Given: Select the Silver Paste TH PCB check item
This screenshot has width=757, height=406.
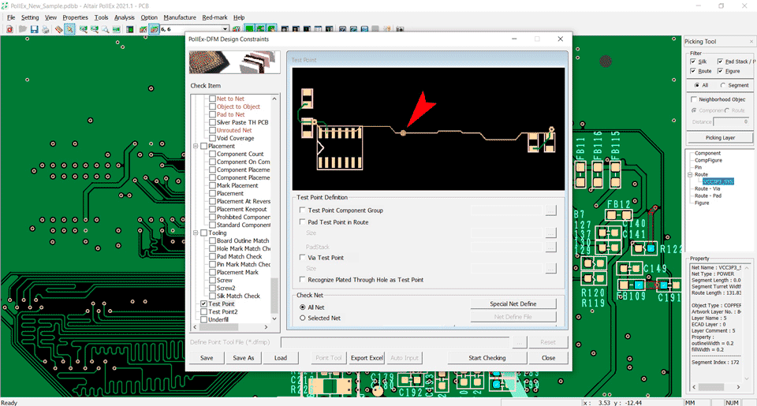Looking at the screenshot, I should tap(242, 122).
